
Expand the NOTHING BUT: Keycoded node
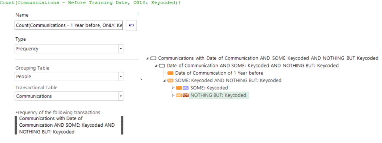coord(173,95)
